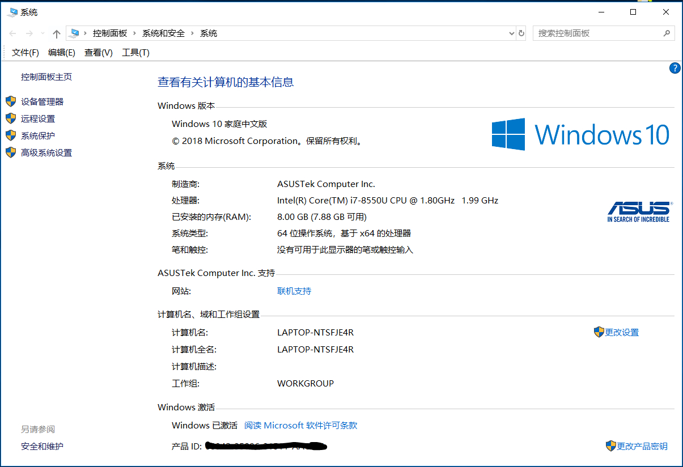Screen dimensions: 683x467
Task: Expand chevron before 控制面板 breadcrumb
Action: tap(86, 33)
